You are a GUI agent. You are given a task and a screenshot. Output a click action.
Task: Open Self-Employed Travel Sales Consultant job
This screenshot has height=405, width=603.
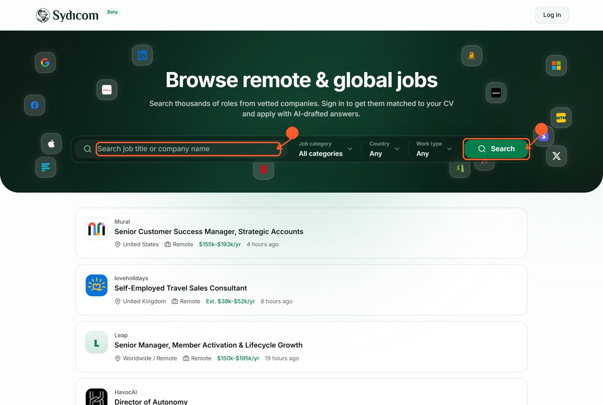click(x=180, y=288)
